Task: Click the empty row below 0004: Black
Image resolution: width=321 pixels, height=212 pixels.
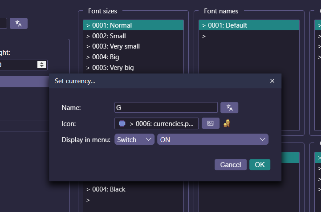Action: [133, 200]
